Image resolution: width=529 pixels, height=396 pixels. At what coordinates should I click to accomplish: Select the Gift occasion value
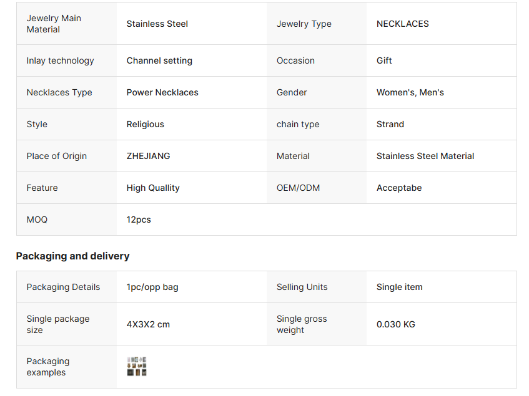click(x=384, y=60)
